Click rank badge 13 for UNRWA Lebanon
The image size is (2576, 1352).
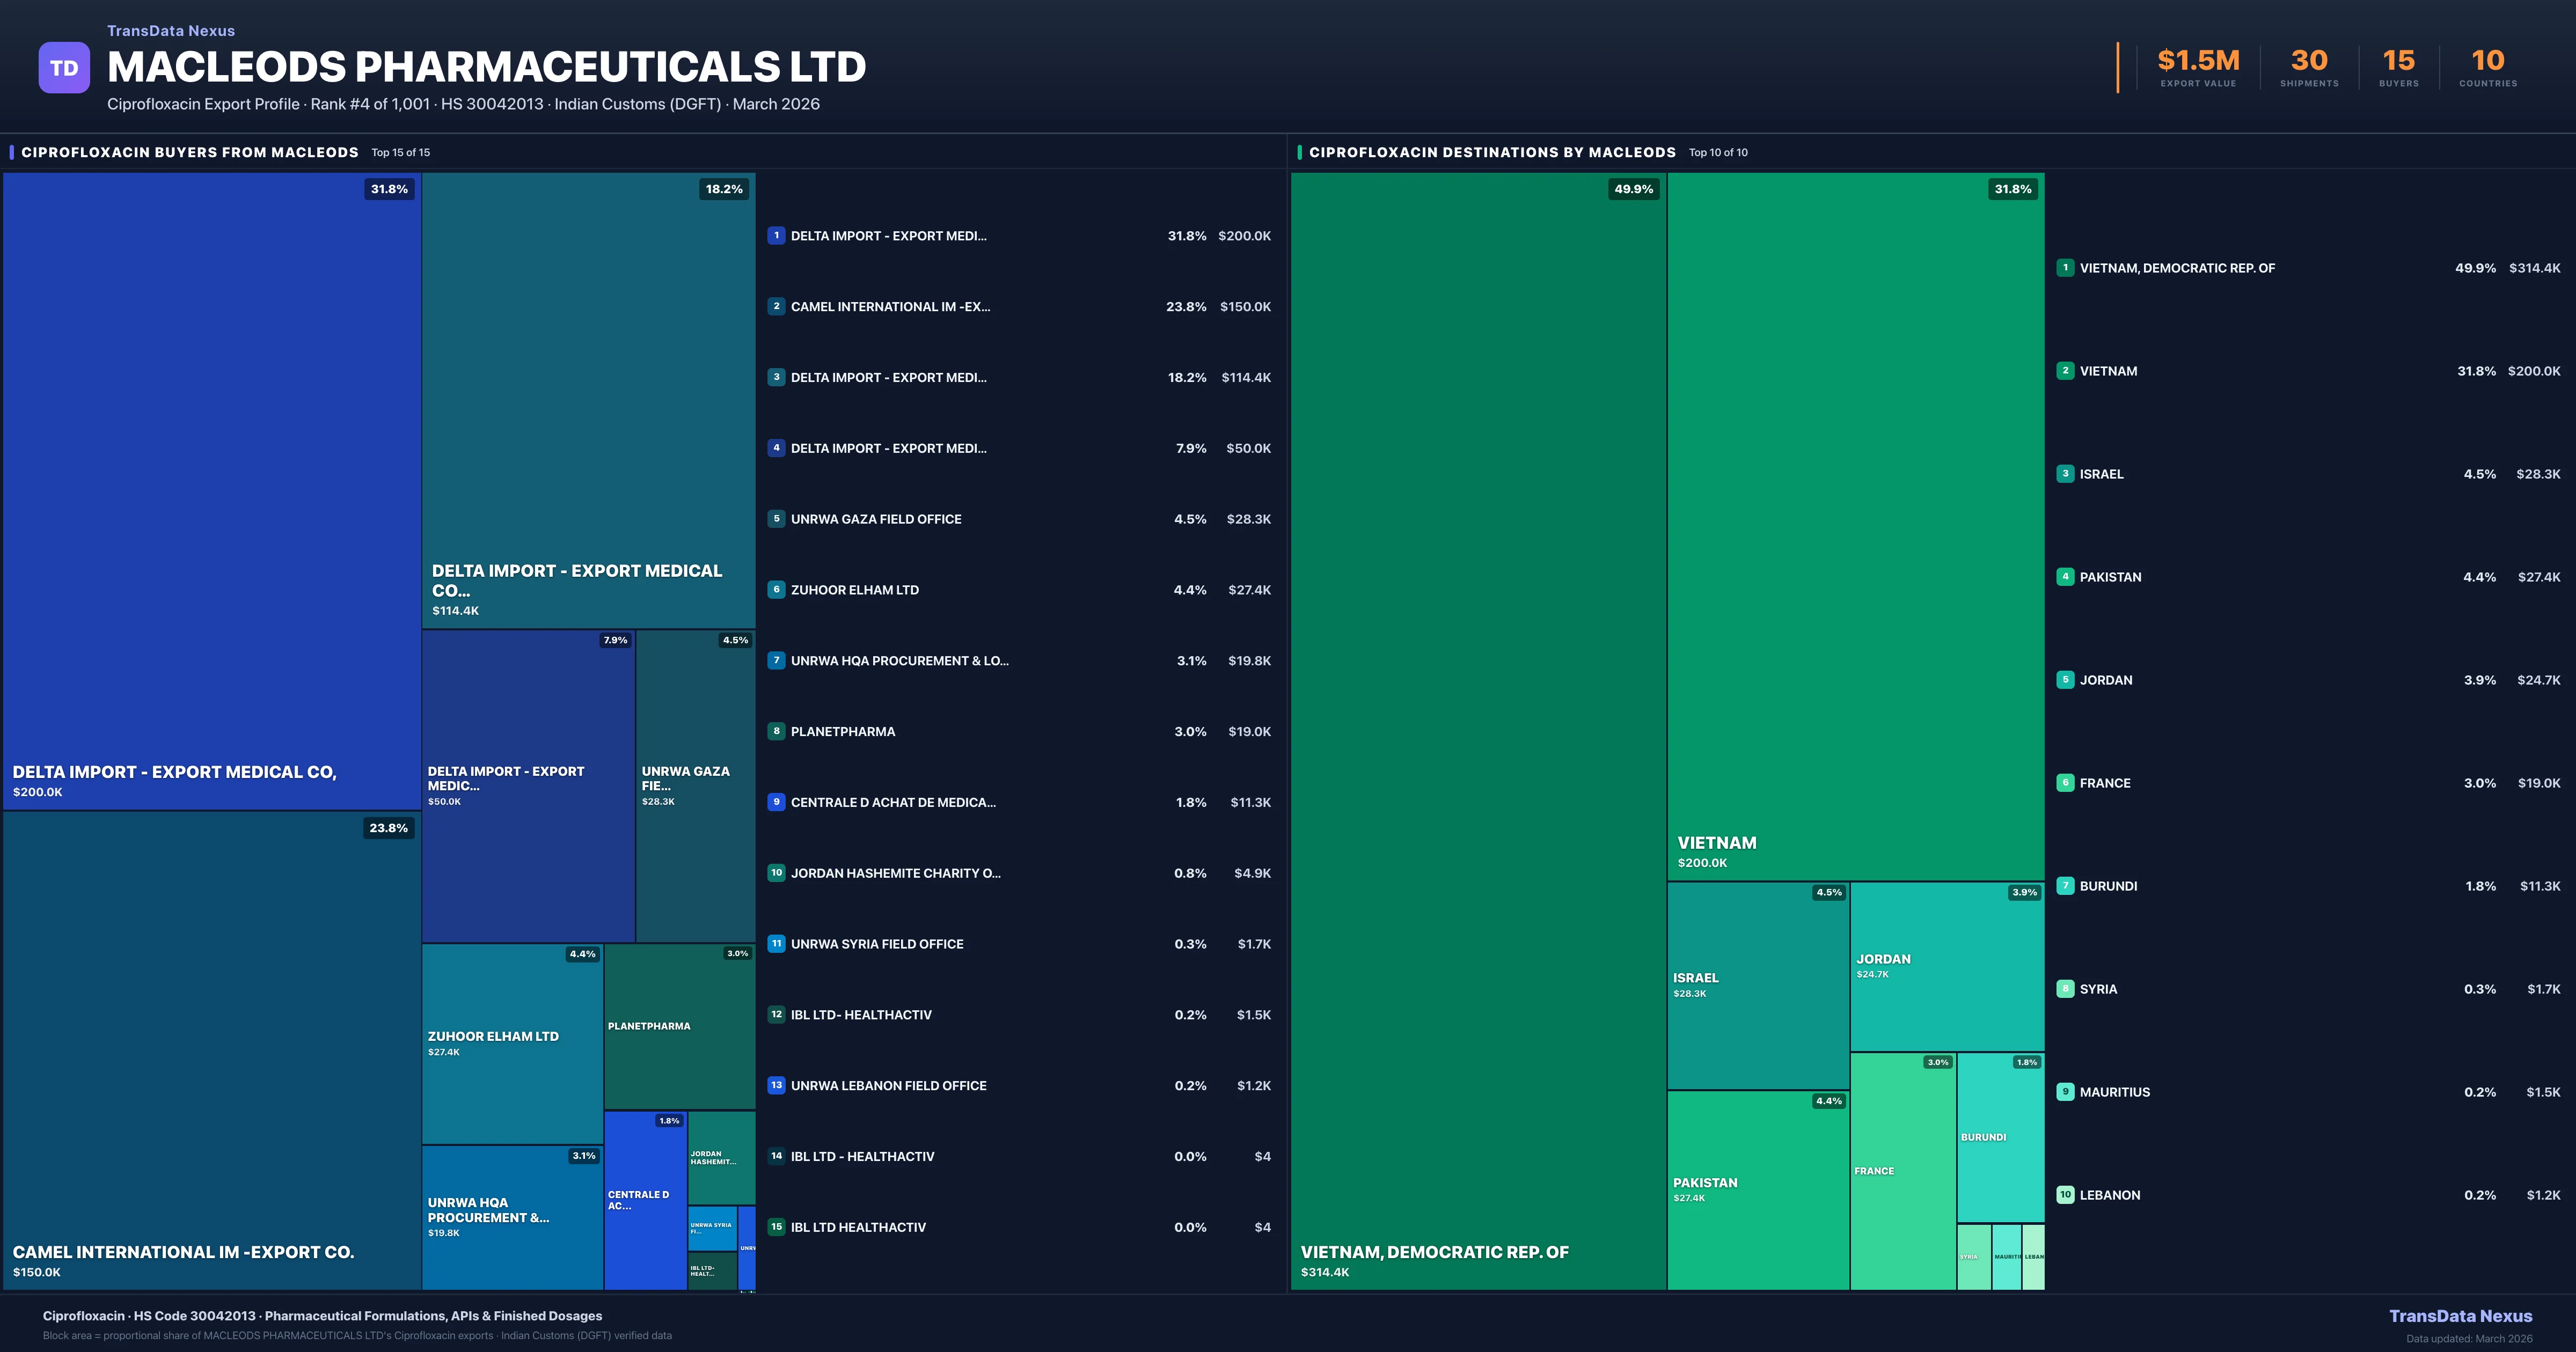pos(776,1085)
